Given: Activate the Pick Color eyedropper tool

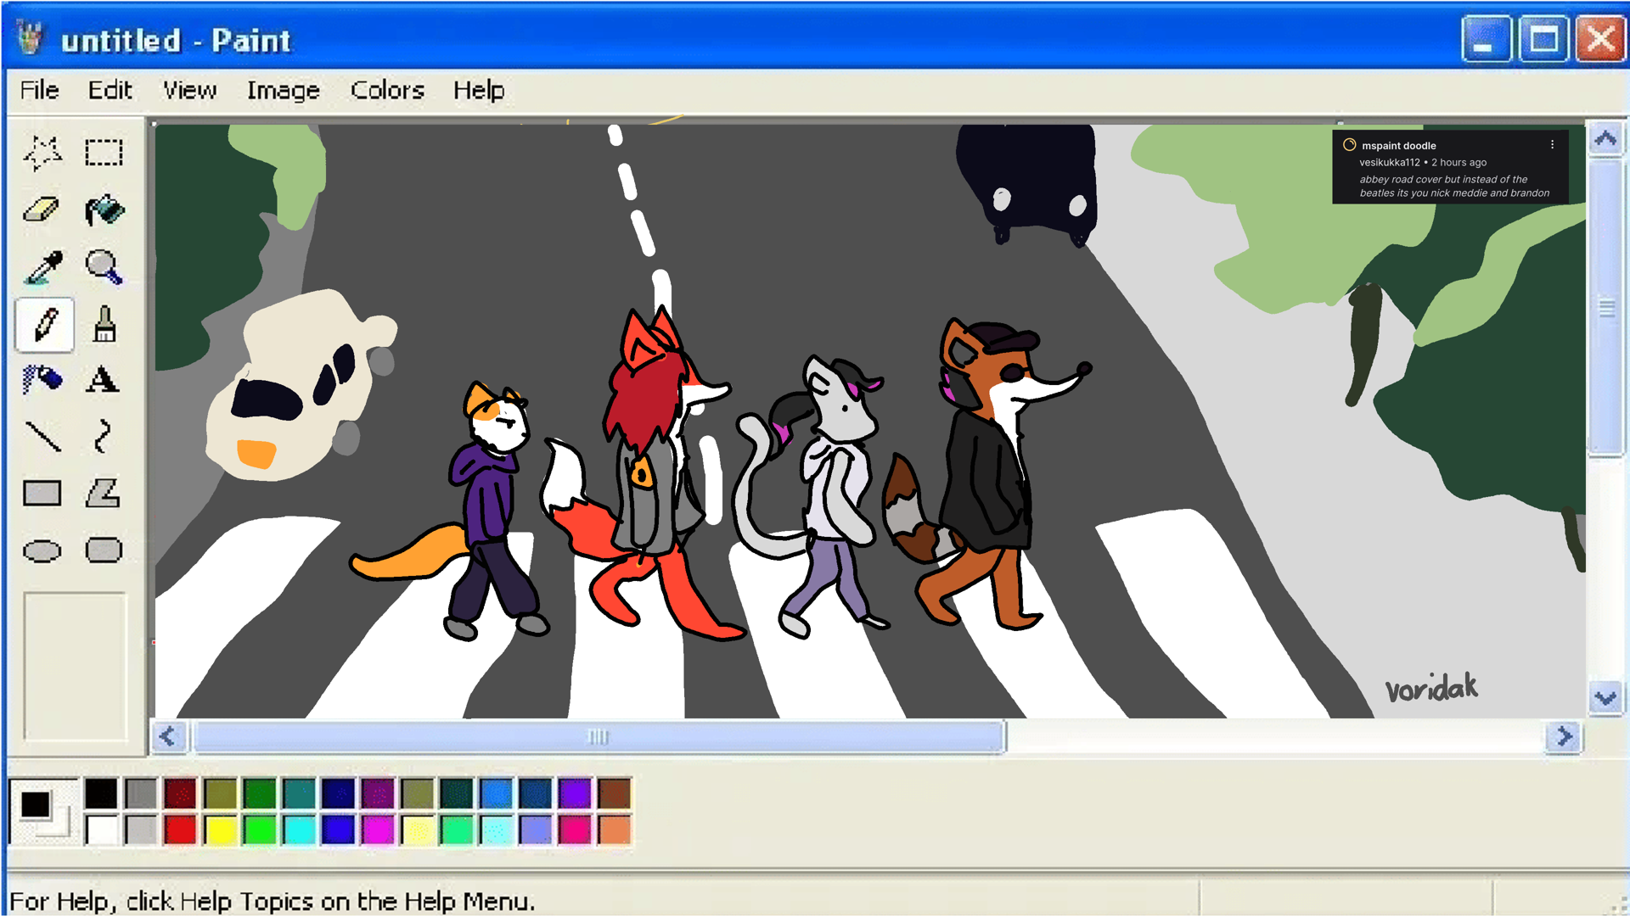Looking at the screenshot, I should click(42, 267).
